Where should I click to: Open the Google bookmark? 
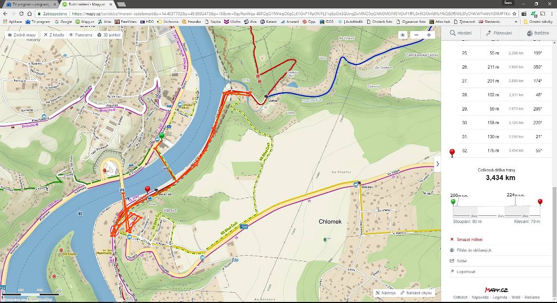pos(63,22)
